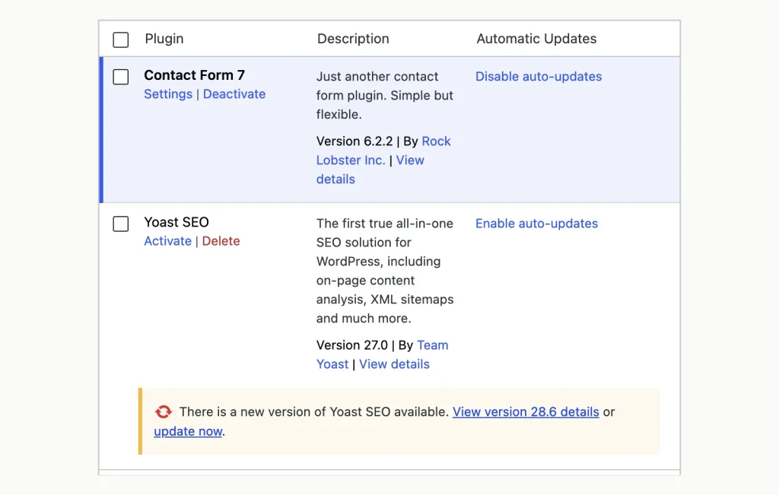Check the Contact Form 7 checkbox

click(x=121, y=77)
